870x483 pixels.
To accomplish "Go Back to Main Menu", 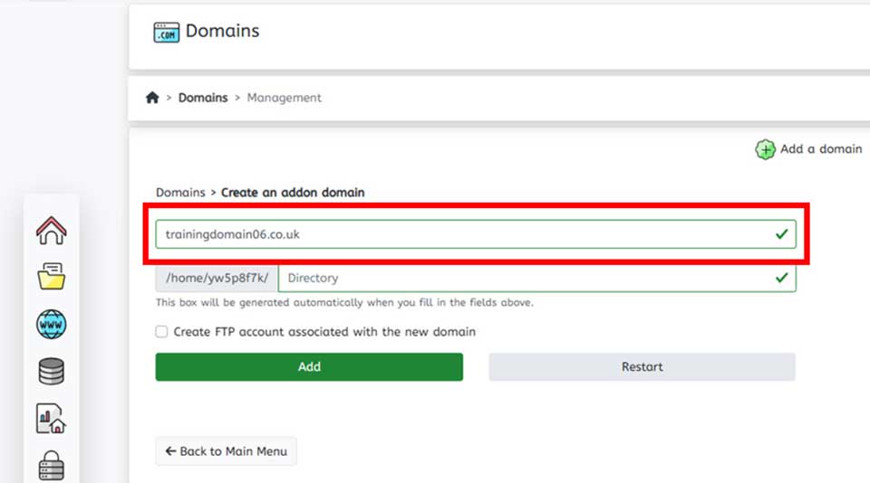I will point(226,451).
